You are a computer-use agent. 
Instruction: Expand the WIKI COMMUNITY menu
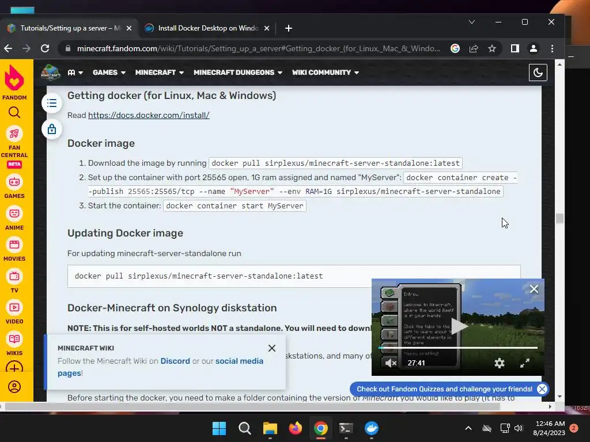(326, 73)
